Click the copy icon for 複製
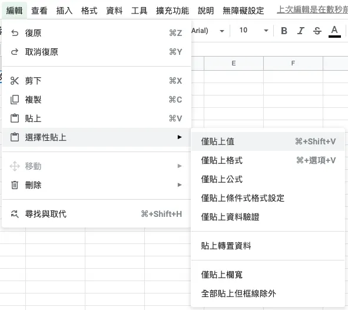The image size is (348, 310). pos(15,100)
